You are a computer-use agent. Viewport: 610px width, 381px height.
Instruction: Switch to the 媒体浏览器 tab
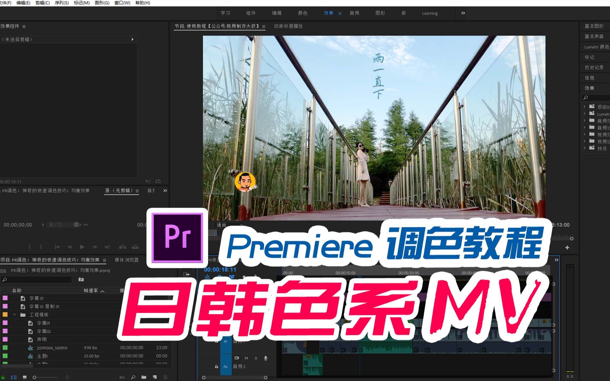point(126,260)
